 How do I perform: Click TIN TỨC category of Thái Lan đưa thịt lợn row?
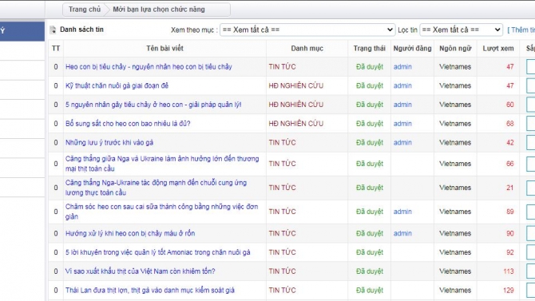point(282,290)
